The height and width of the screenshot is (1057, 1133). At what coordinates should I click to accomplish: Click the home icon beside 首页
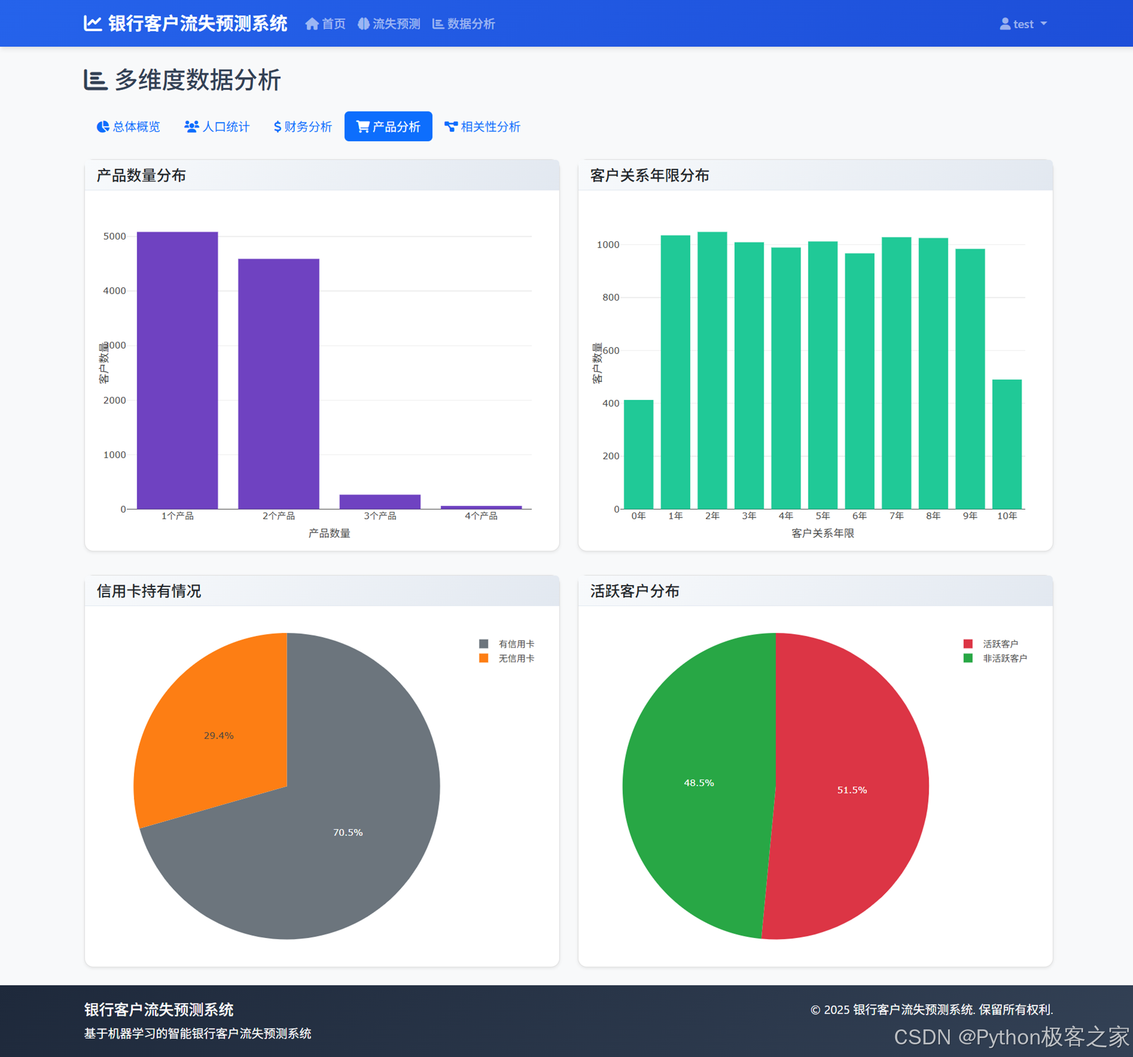[x=312, y=24]
